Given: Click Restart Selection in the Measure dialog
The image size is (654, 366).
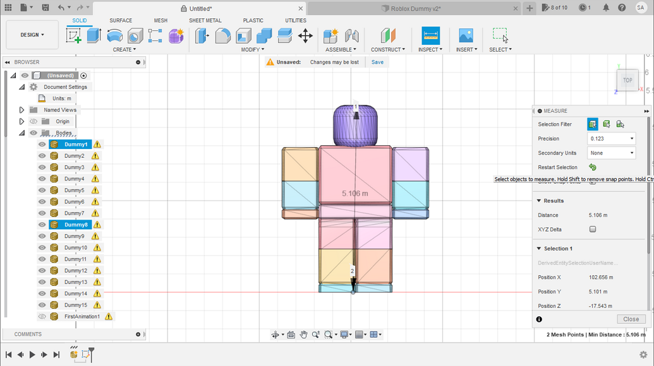Looking at the screenshot, I should (x=591, y=167).
